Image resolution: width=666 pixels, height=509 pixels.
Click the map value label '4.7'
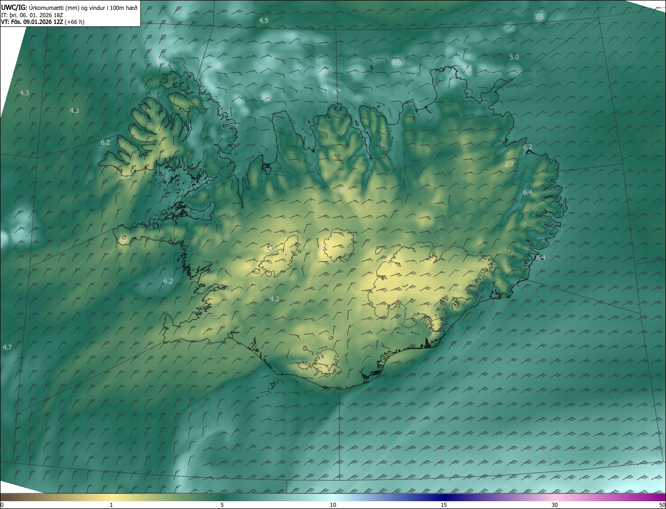(x=7, y=347)
